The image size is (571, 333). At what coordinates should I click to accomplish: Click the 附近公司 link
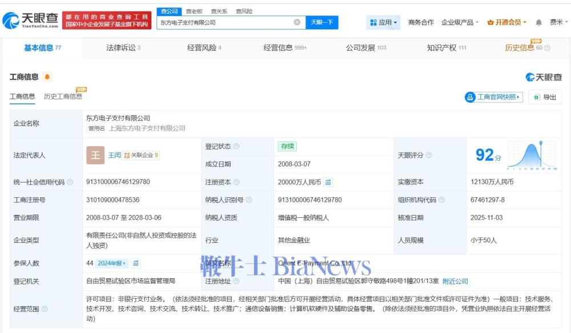tap(455, 281)
